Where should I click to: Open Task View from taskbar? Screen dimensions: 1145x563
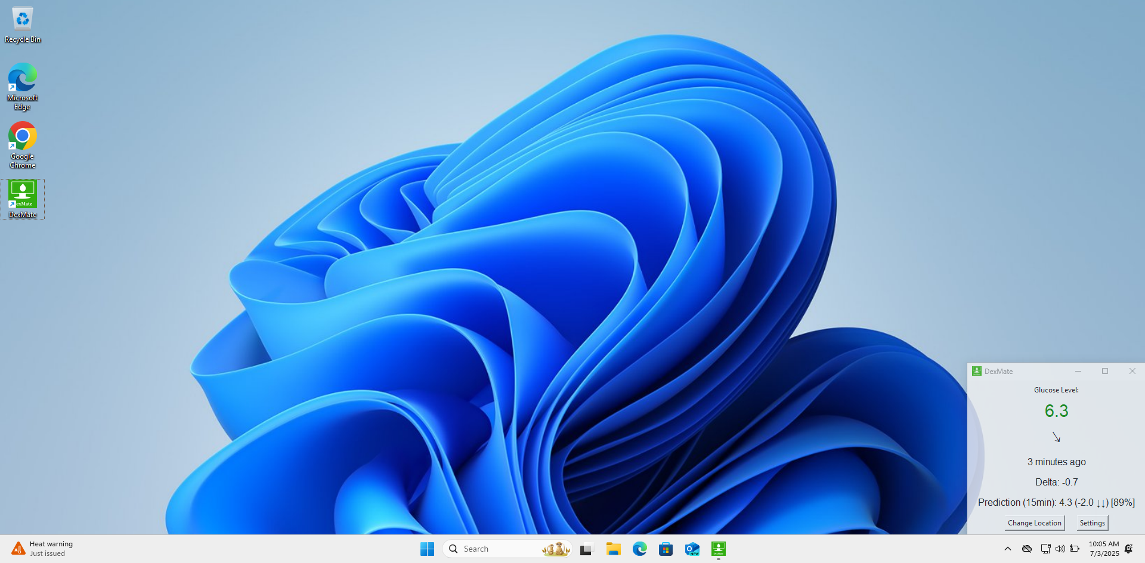587,549
